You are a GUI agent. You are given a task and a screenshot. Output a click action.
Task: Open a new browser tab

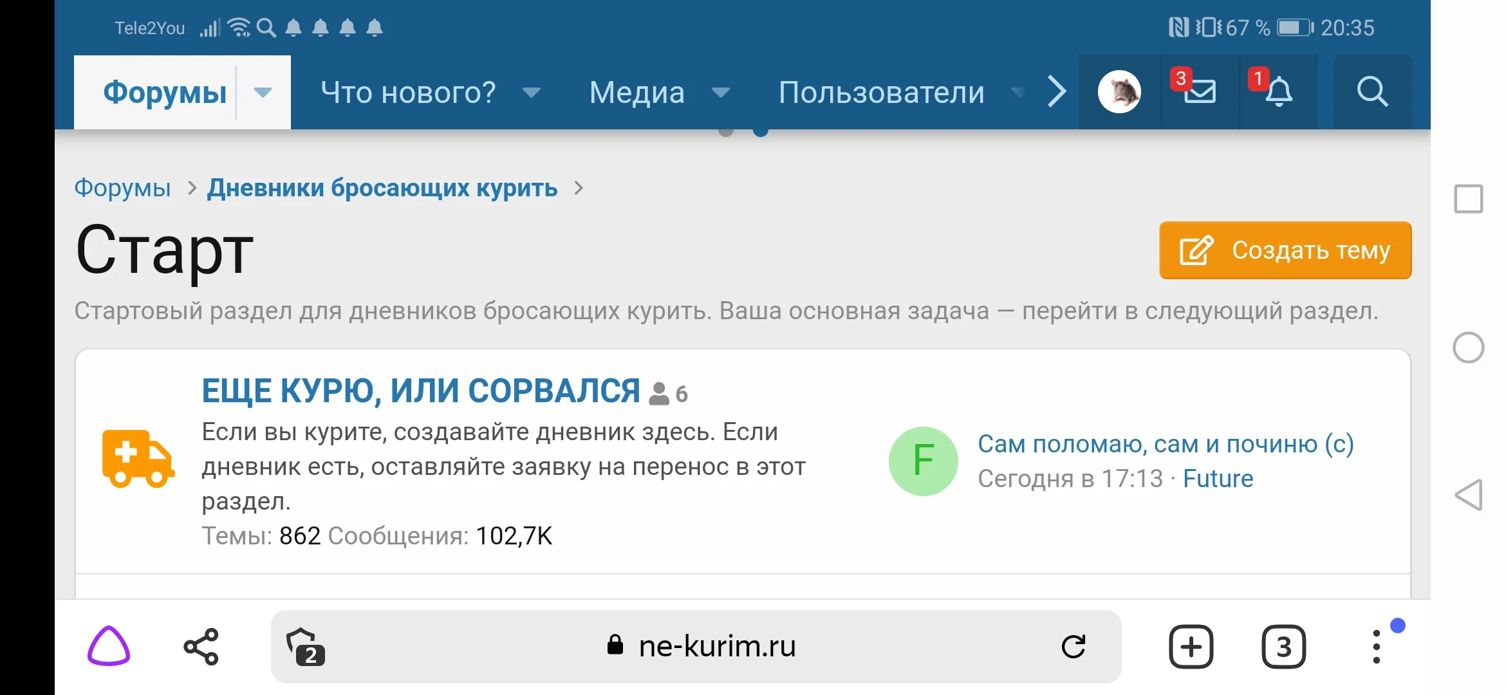(1190, 646)
